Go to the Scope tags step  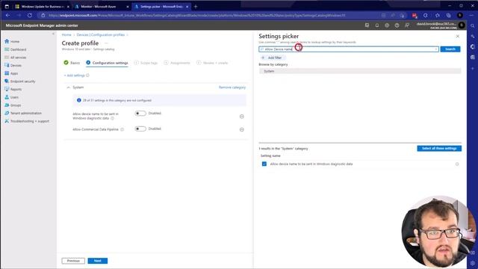146,63
